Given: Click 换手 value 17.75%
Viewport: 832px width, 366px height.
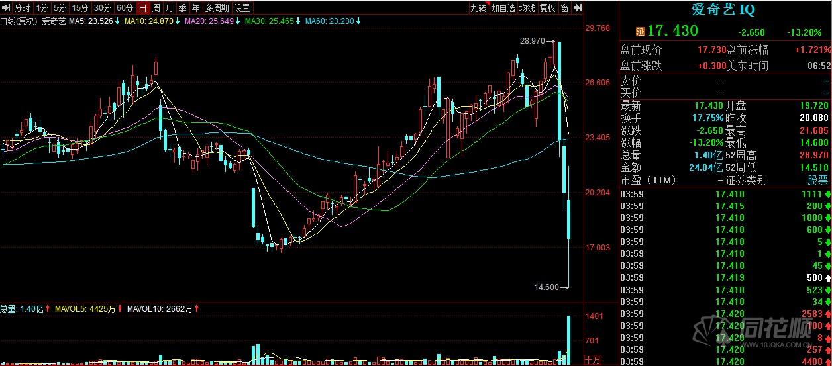Looking at the screenshot, I should pyautogui.click(x=709, y=118).
